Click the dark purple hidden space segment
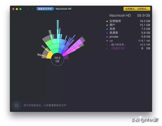The width and height of the screenshot is (162, 126). coord(66,57)
